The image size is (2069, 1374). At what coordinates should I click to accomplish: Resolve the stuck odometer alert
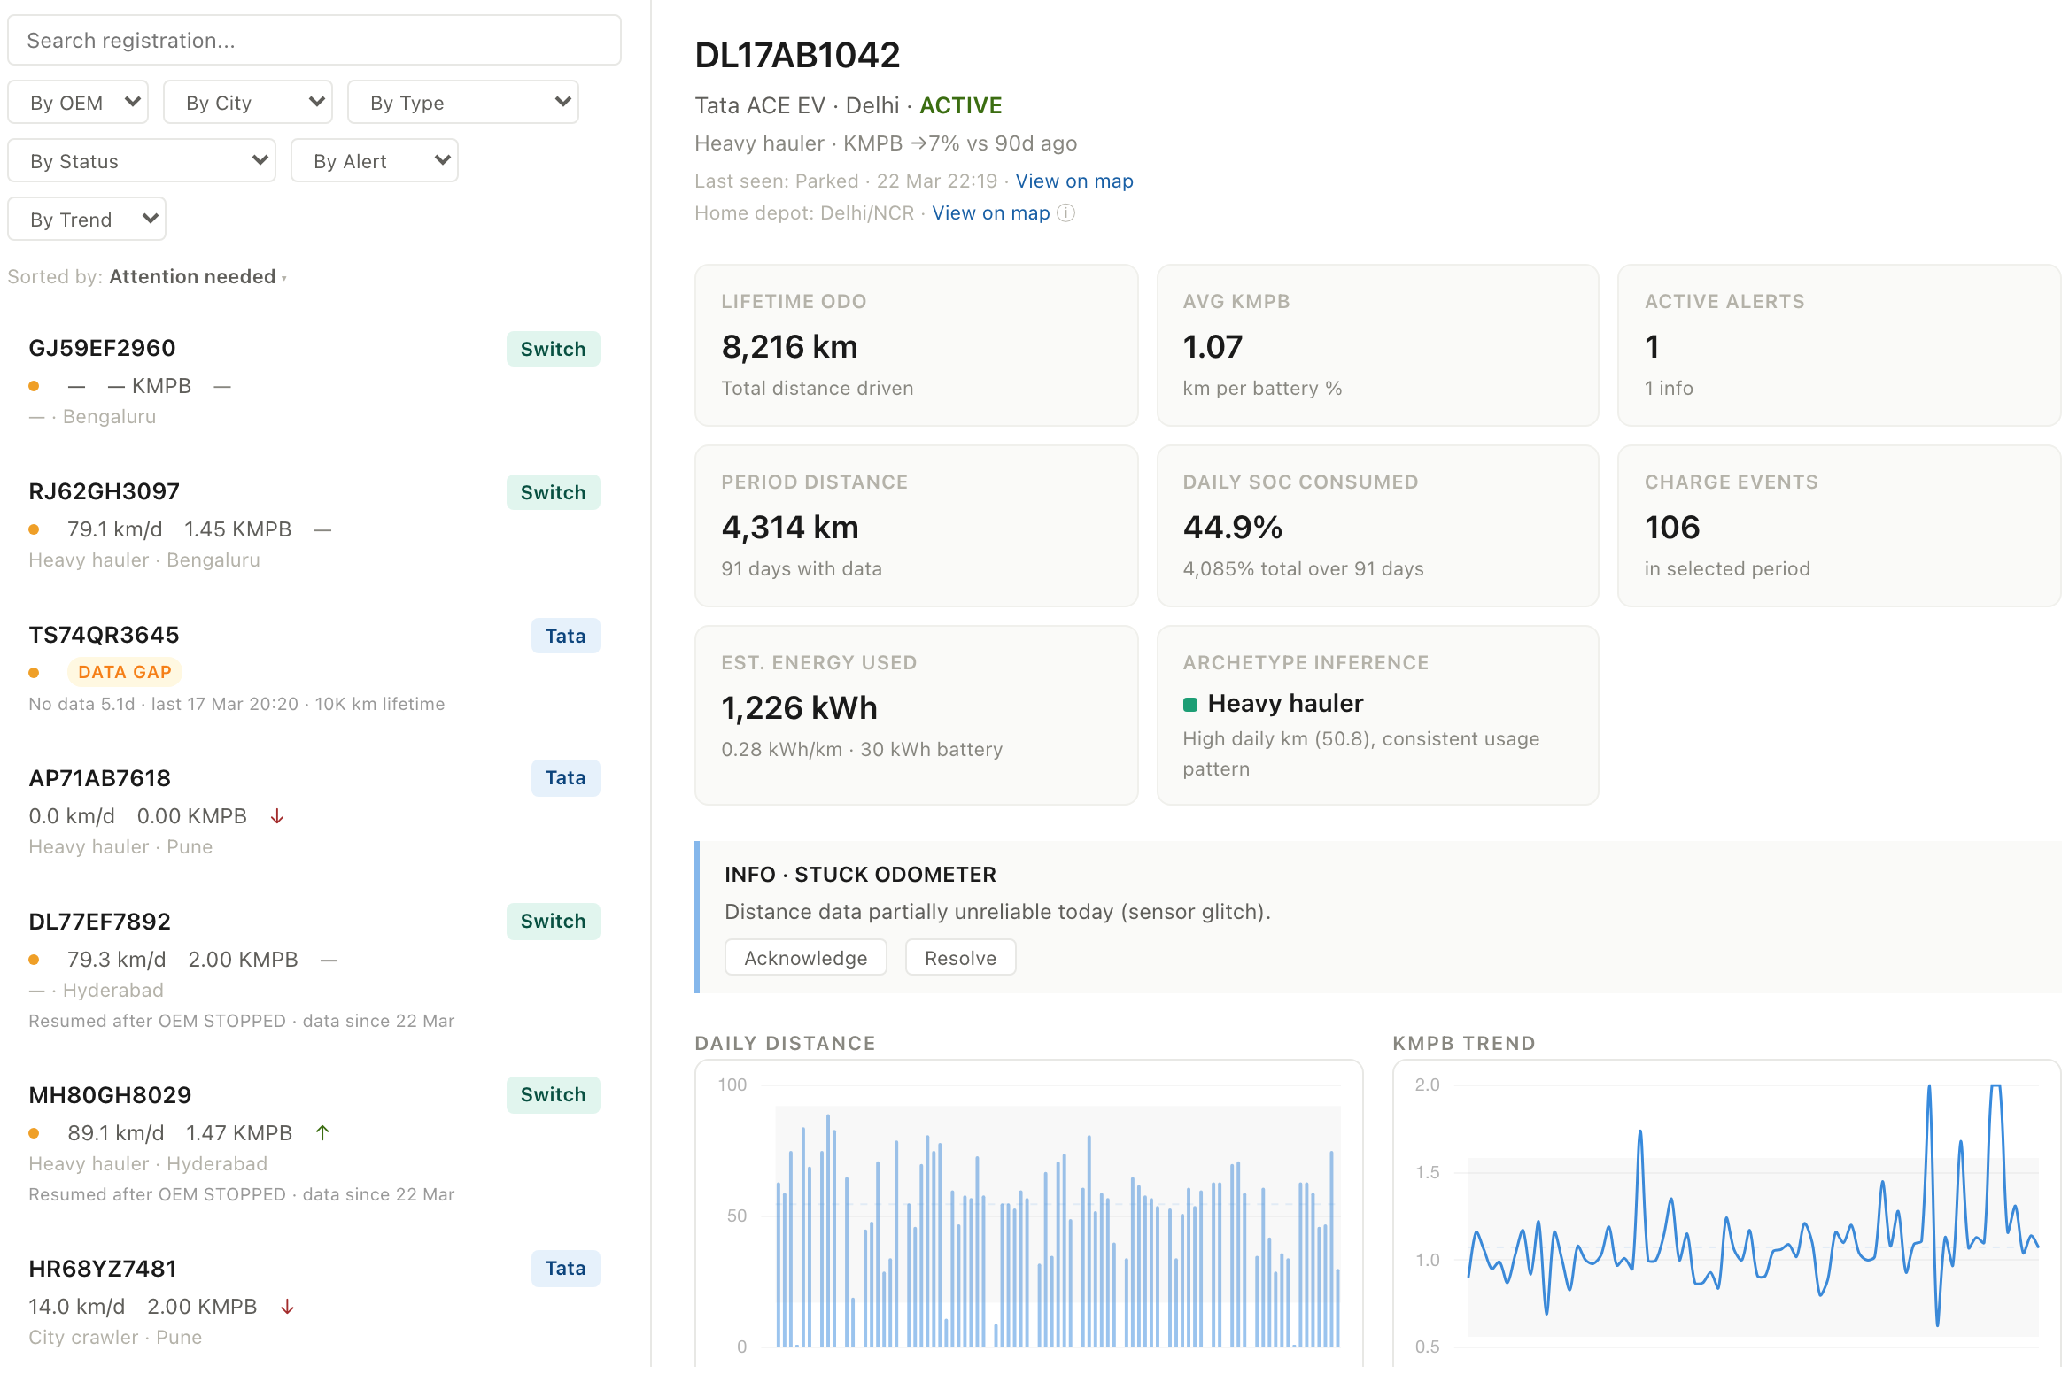pyautogui.click(x=960, y=958)
